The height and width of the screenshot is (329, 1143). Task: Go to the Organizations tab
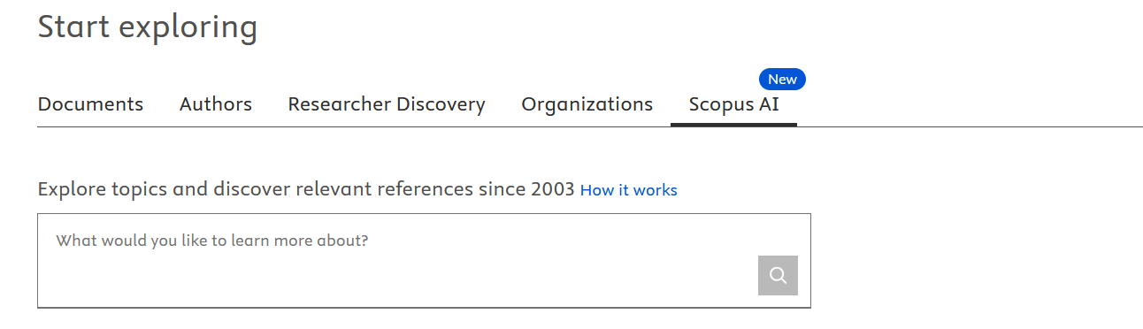[587, 104]
